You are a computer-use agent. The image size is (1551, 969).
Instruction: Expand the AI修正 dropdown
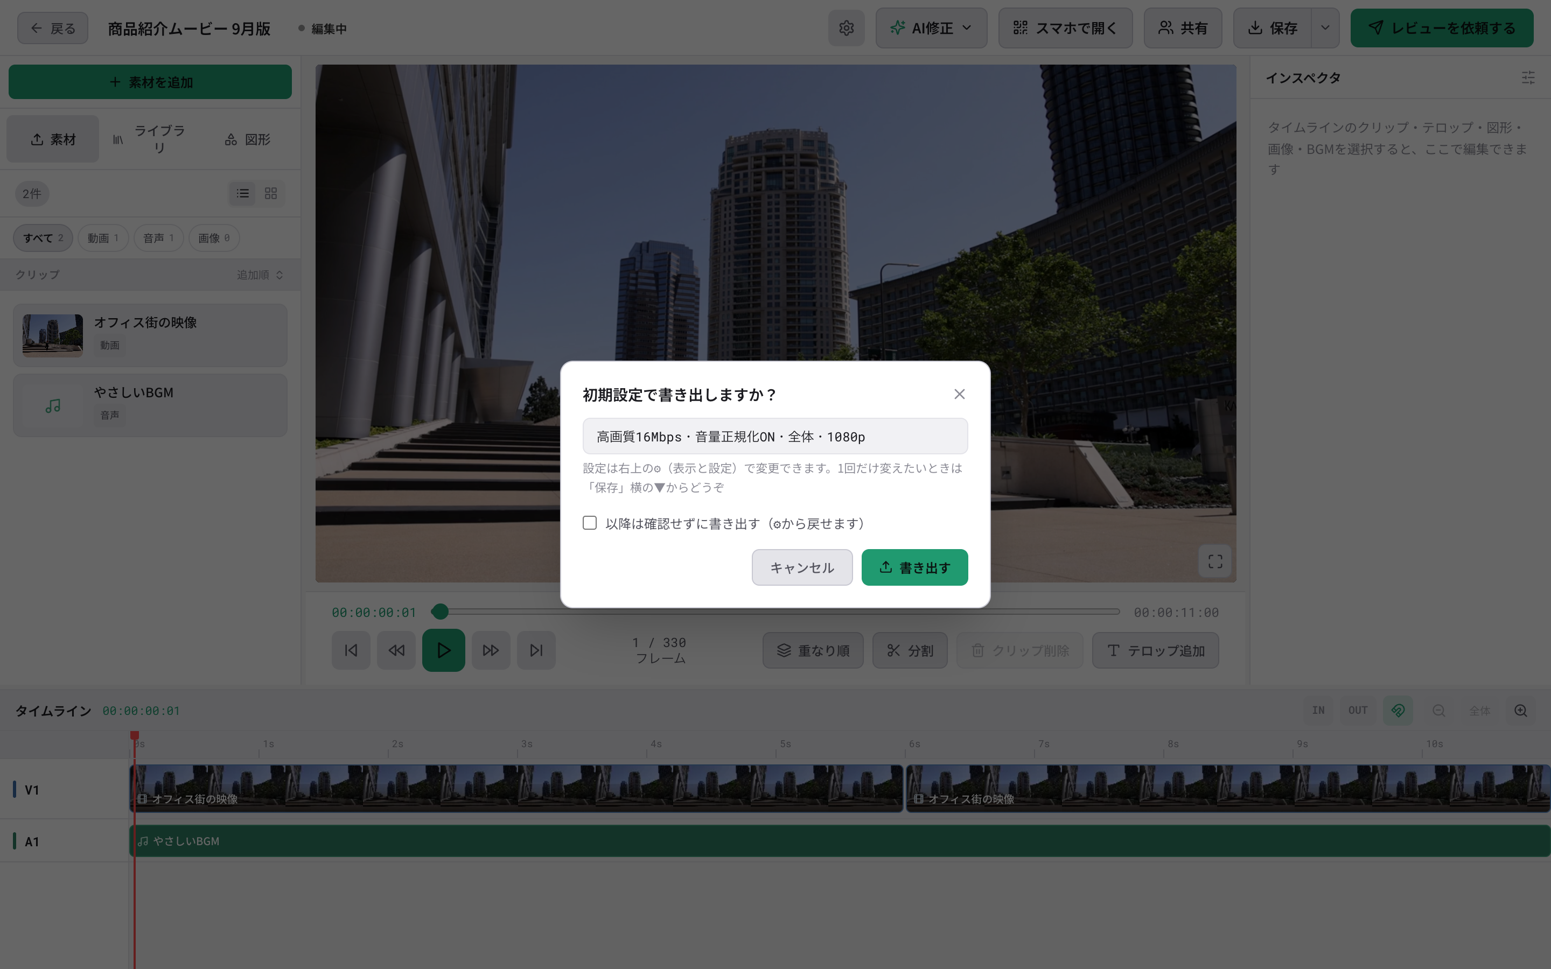pyautogui.click(x=931, y=28)
